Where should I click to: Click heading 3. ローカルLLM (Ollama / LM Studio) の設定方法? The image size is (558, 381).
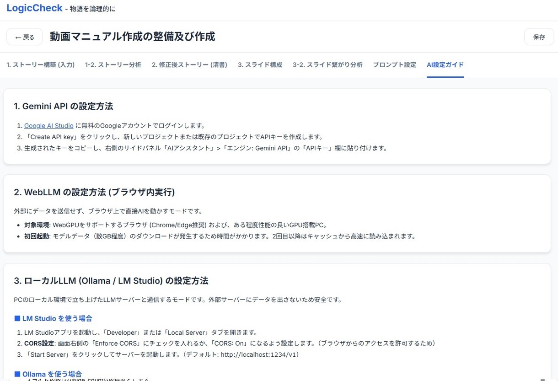(x=111, y=280)
